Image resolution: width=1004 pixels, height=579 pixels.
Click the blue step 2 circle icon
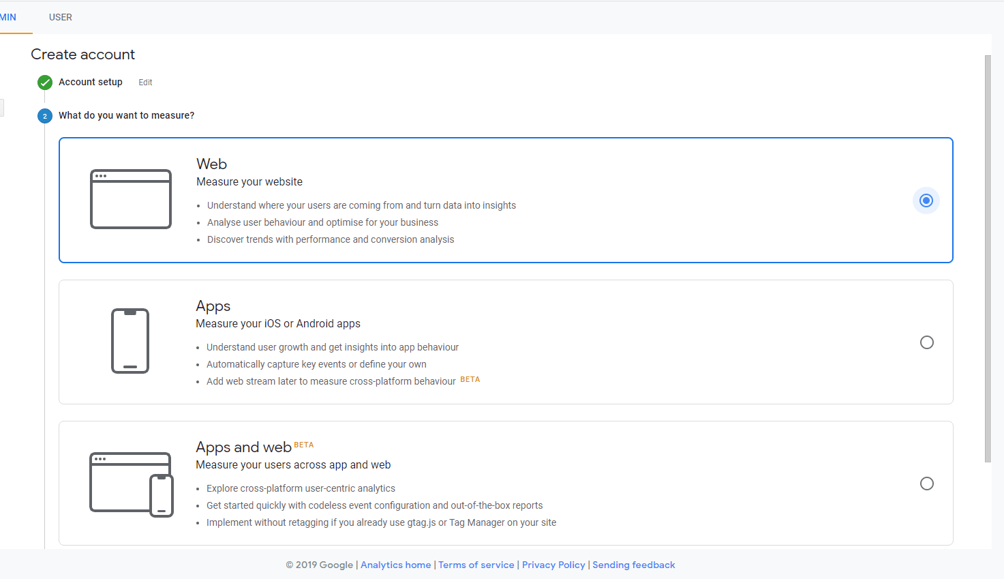click(x=45, y=116)
